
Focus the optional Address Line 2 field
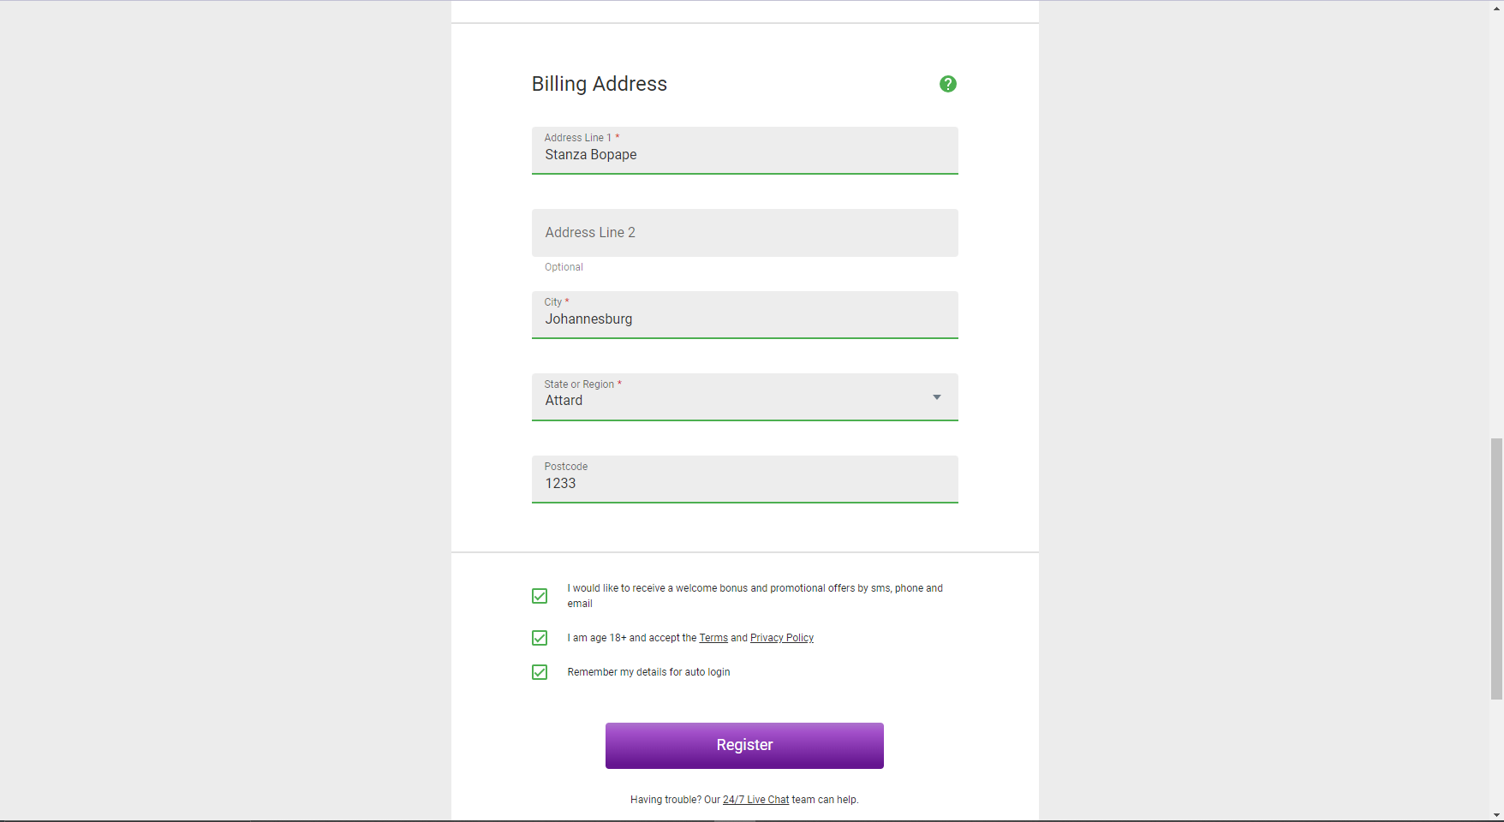pos(744,233)
